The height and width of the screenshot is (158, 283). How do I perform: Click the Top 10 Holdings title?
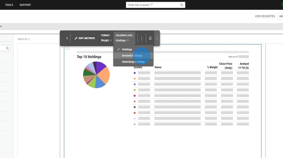[89, 57]
